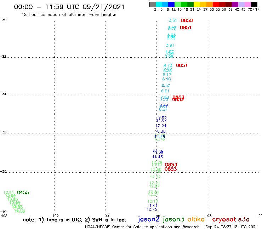The image size is (262, 230).
Task: Click the 'jason2' satellite legend label
Action: pyautogui.click(x=149, y=219)
